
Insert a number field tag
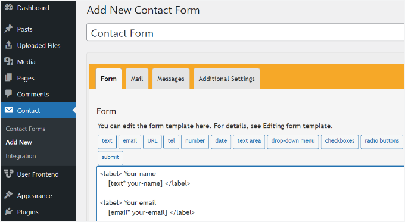tap(195, 141)
